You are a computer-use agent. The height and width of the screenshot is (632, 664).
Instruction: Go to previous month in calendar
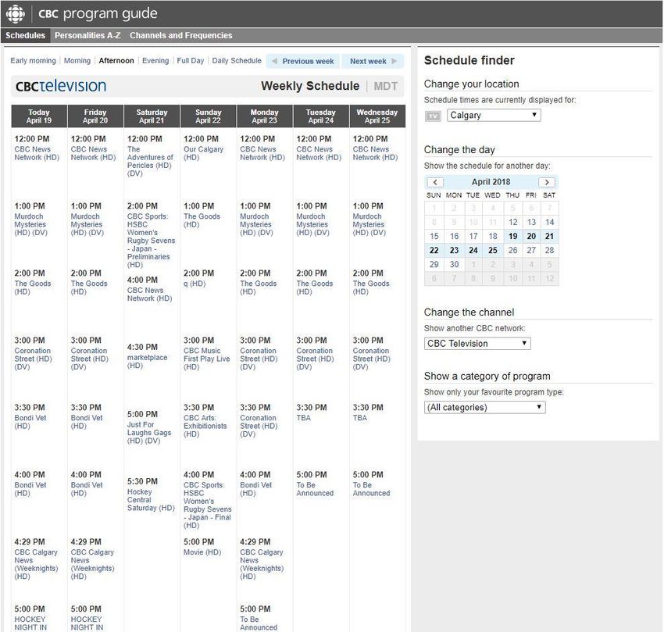435,182
